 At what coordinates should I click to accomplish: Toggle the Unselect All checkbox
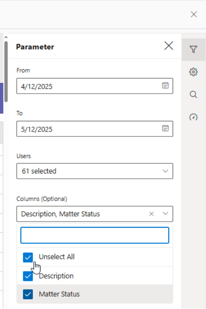tap(28, 257)
